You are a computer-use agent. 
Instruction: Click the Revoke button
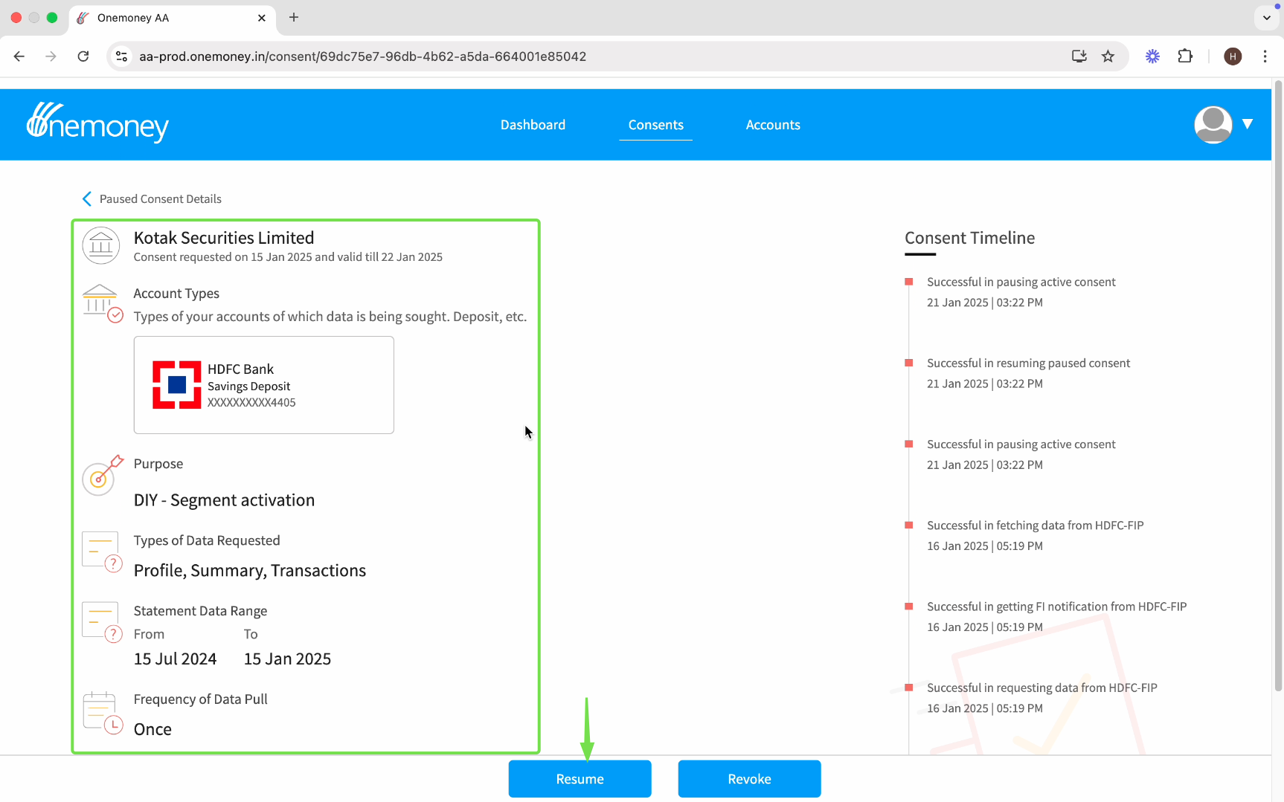click(x=749, y=779)
